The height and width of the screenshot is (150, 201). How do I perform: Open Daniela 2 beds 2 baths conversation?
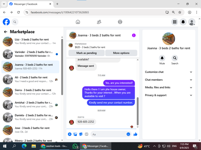pyautogui.click(x=31, y=117)
